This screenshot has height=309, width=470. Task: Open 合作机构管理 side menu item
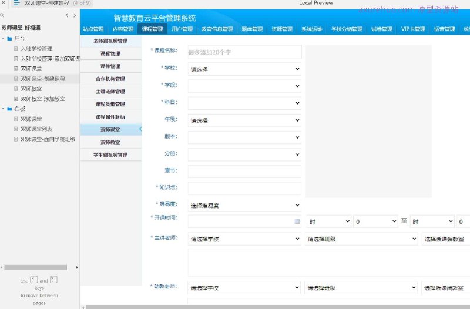coord(110,79)
